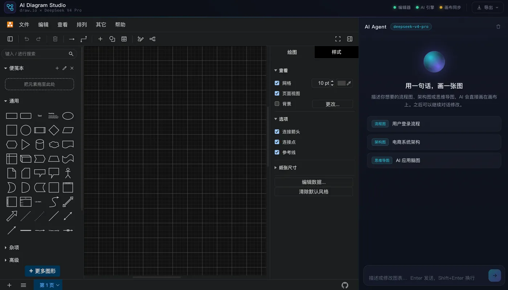Click the undo arrow icon
This screenshot has height=290, width=508.
[x=26, y=39]
